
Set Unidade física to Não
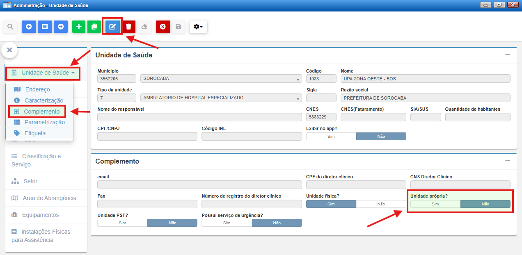pyautogui.click(x=381, y=204)
